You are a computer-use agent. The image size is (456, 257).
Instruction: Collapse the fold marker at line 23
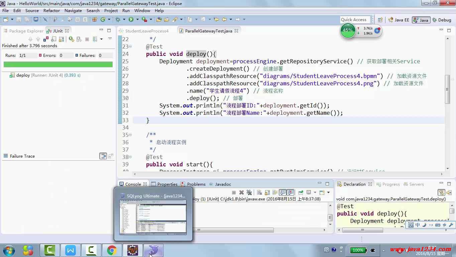[130, 47]
